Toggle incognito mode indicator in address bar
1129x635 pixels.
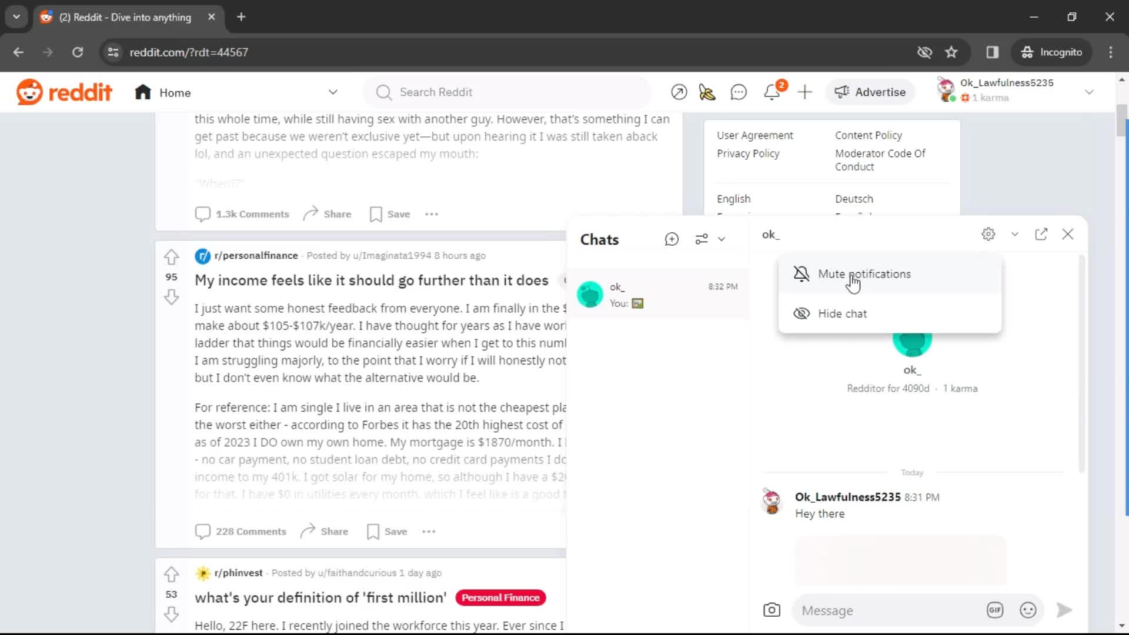(x=1052, y=52)
